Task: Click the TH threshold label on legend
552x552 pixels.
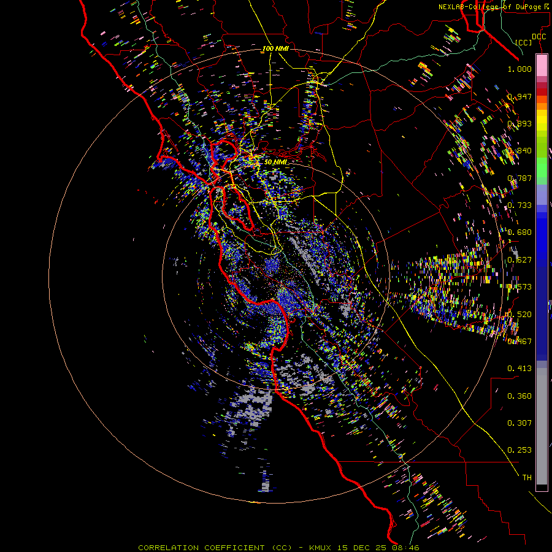Action: pos(527,478)
